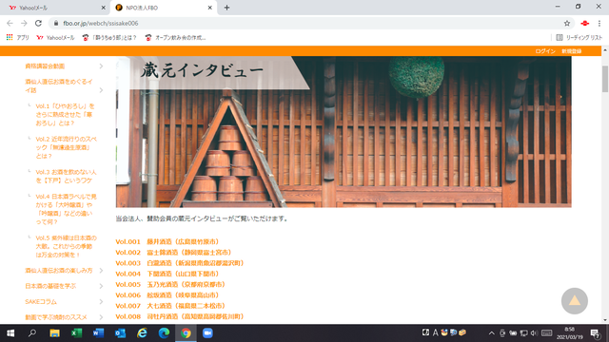
Task: Click the 新規登録 link in orange bar
Action: pos(571,51)
